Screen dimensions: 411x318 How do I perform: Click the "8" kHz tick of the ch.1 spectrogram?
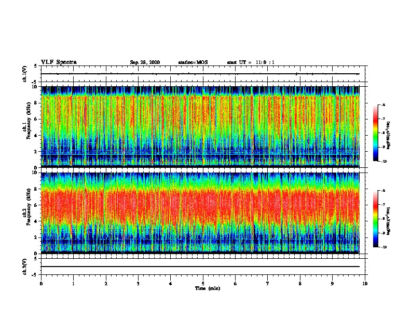36,103
